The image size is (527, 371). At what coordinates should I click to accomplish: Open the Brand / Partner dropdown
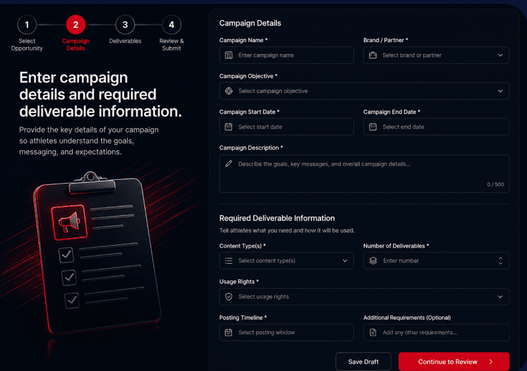tap(436, 55)
